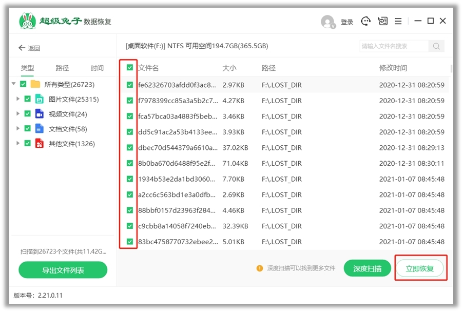Toggle the 文档文件(58) checkbox
This screenshot has height=312, width=463.
point(27,128)
